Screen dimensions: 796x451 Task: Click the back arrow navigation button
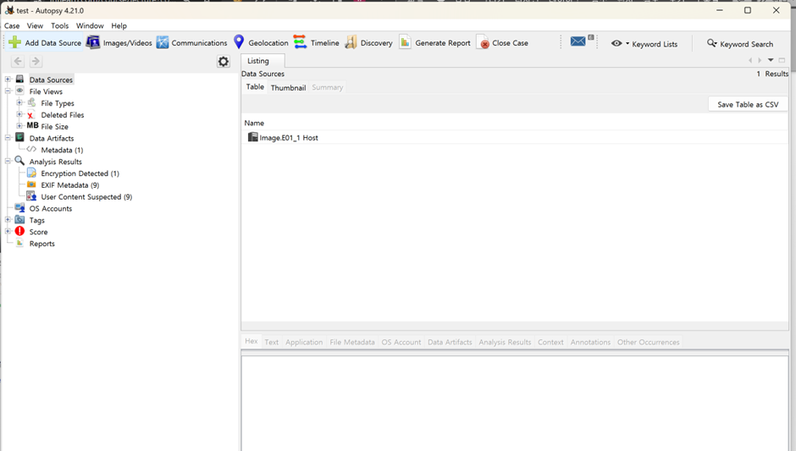tap(18, 62)
